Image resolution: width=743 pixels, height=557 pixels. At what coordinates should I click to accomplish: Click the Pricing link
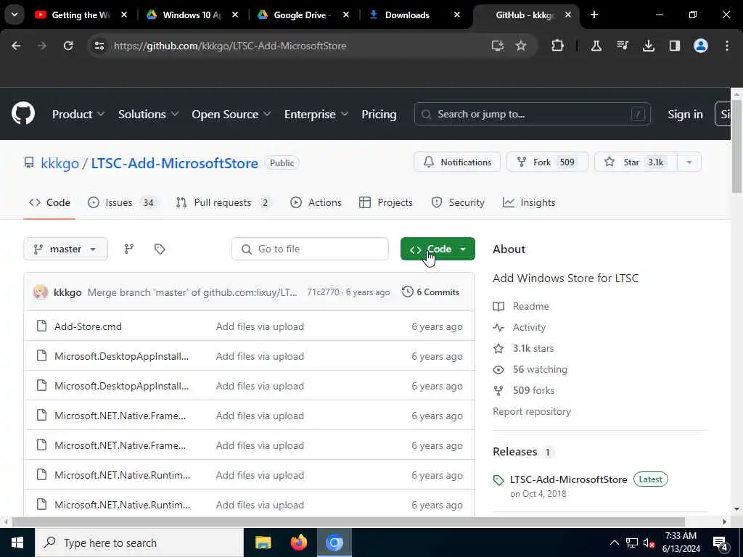[x=379, y=114]
